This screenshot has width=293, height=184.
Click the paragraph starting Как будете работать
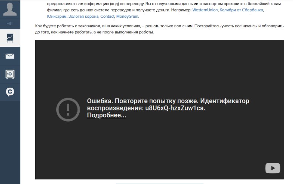pos(159,29)
